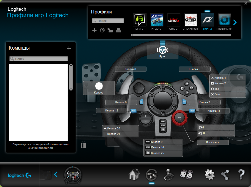Image resolution: width=251 pixels, height=187 pixels.
Task: Open the home page icon
Action: click(x=134, y=175)
